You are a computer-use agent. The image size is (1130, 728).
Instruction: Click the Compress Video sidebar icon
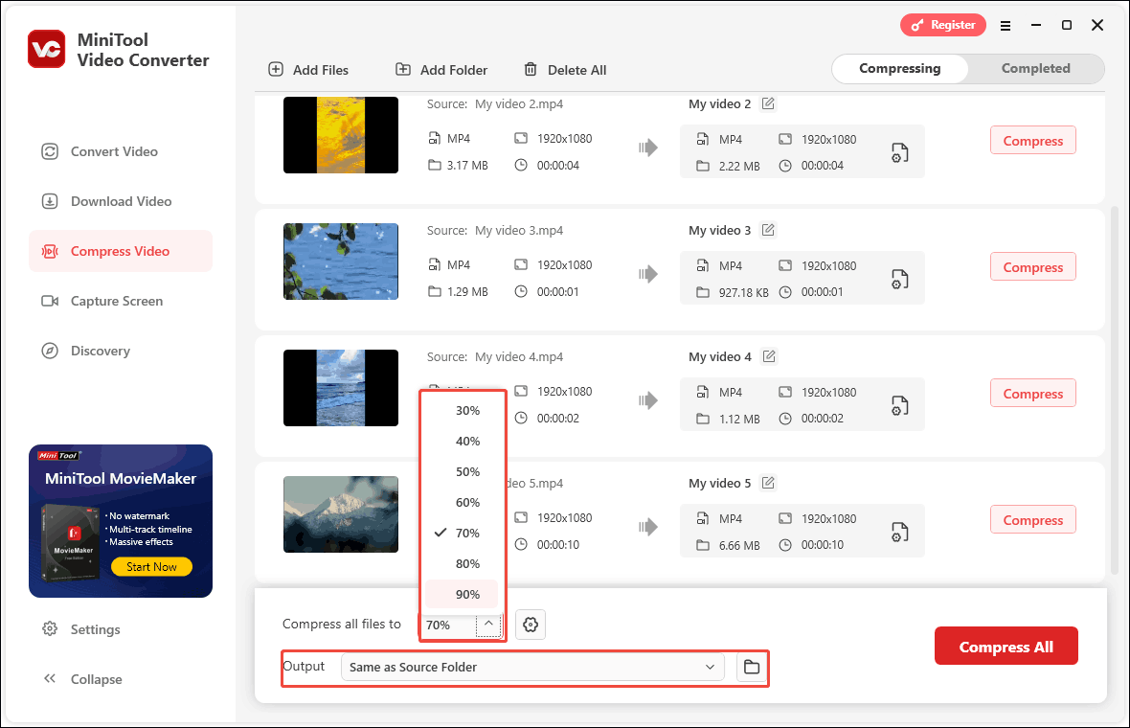click(50, 251)
